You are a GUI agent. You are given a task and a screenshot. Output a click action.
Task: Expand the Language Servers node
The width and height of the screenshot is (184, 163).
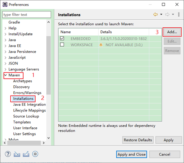pyautogui.click(x=5, y=69)
